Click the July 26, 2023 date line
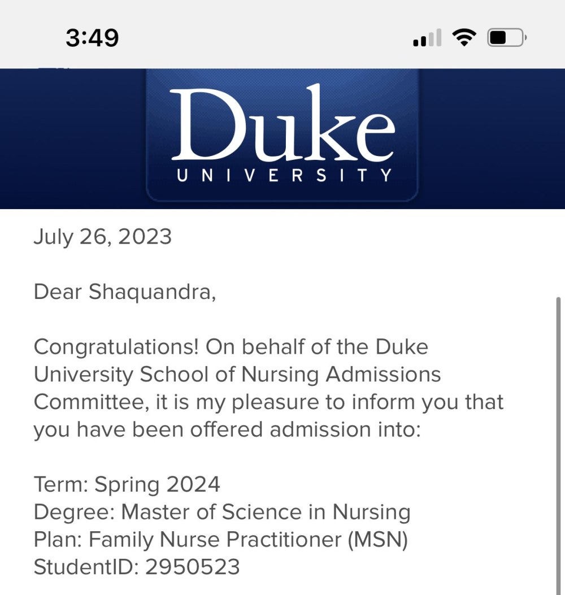The height and width of the screenshot is (595, 565). [102, 236]
